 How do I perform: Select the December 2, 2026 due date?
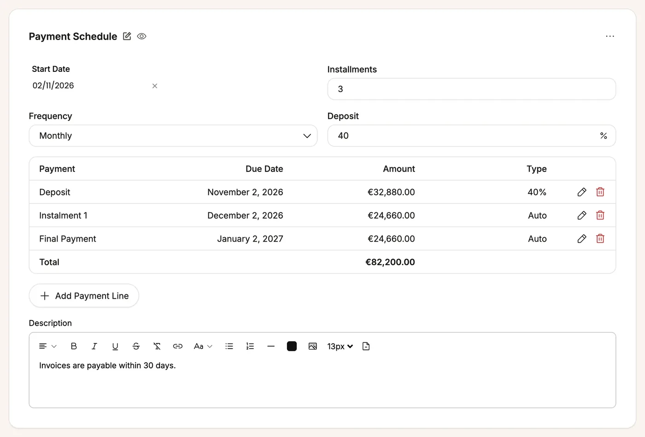(245, 215)
